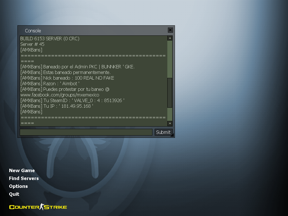Click line 'Puedes protestar por tu baneo @'
288x216 pixels.
[x=65, y=89]
